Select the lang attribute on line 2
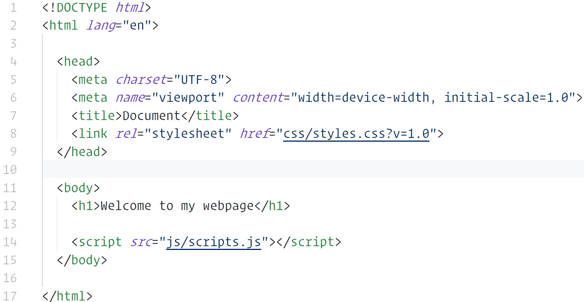 point(100,25)
